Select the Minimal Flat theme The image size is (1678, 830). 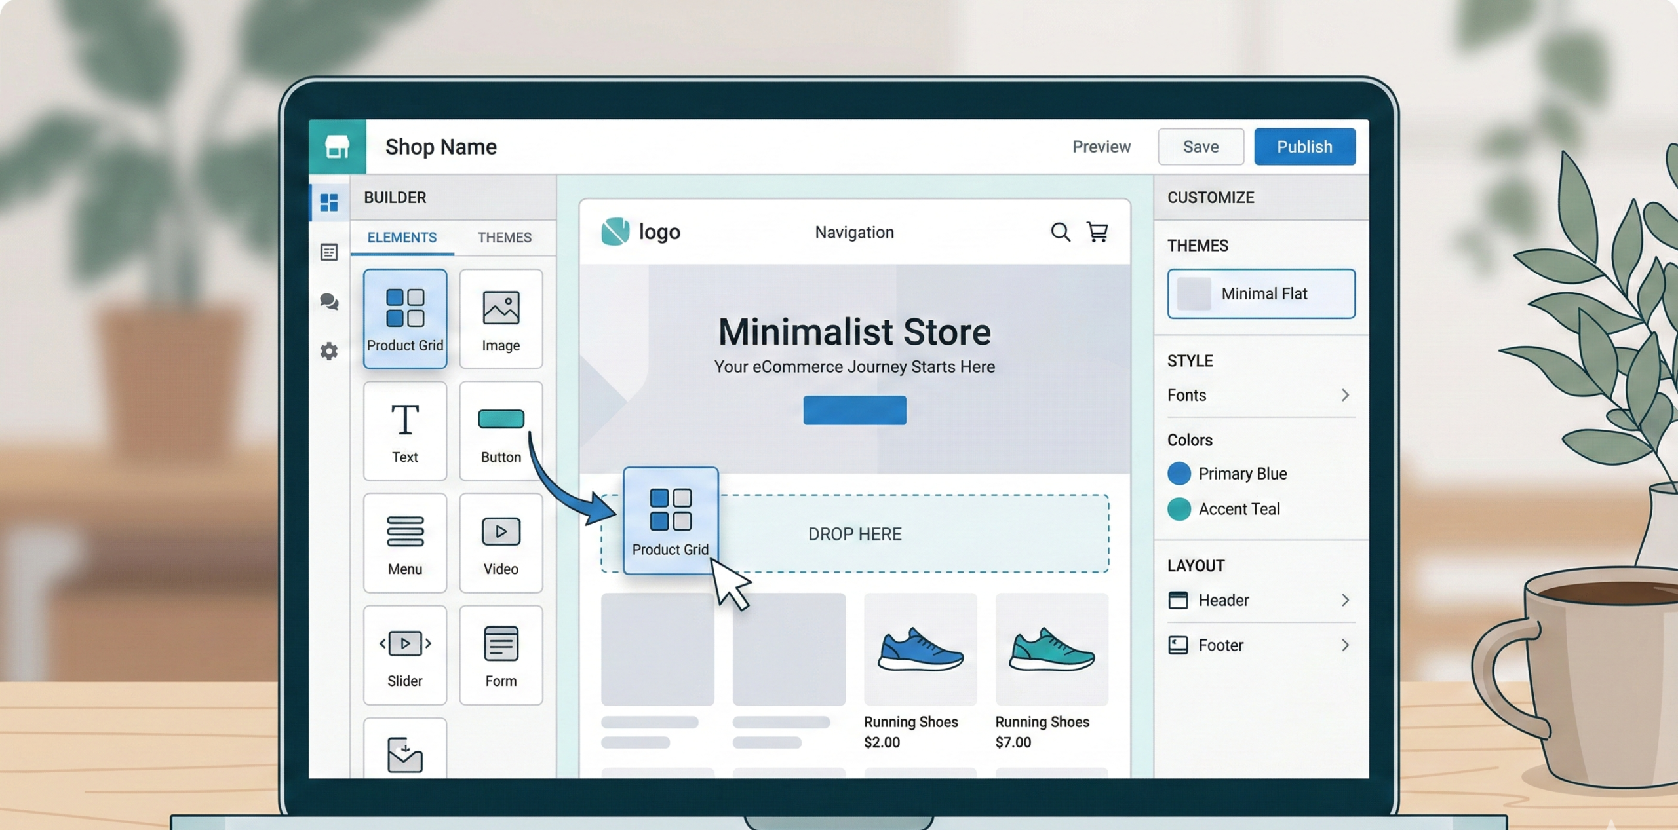tap(1260, 293)
